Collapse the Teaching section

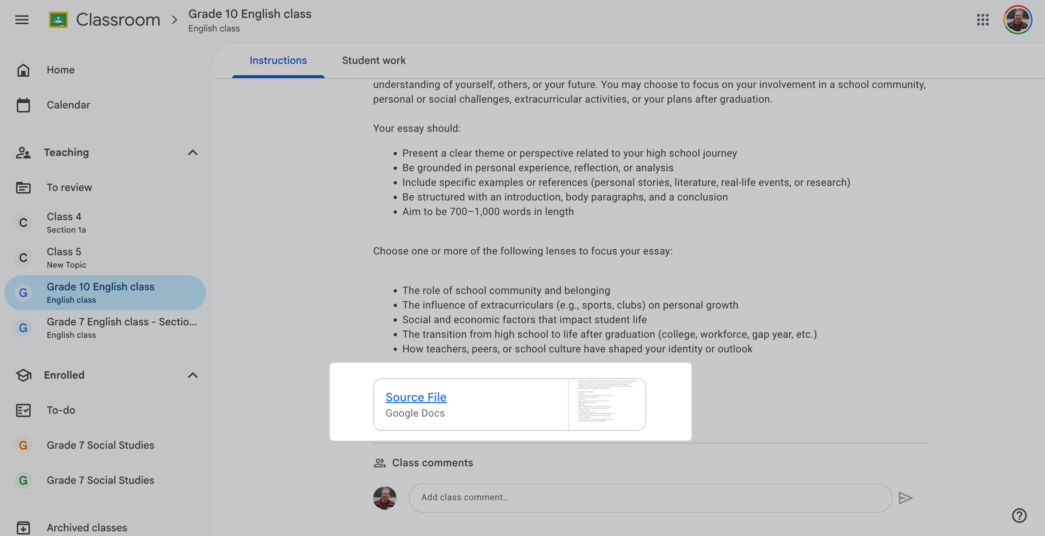(x=193, y=152)
